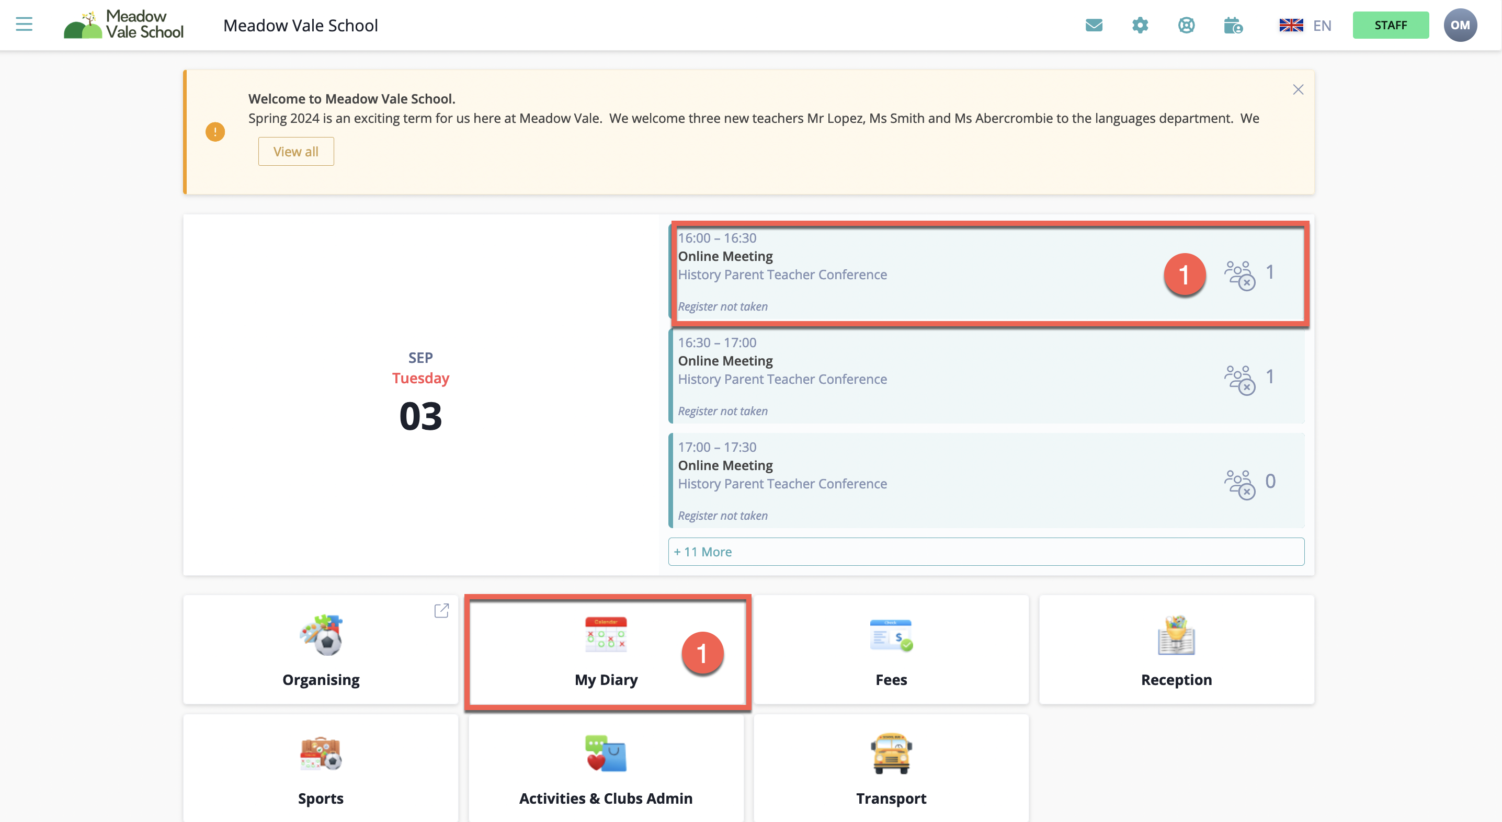Open the 16:30 – 17:00 Online Meeting
The height and width of the screenshot is (822, 1502).
pos(986,376)
